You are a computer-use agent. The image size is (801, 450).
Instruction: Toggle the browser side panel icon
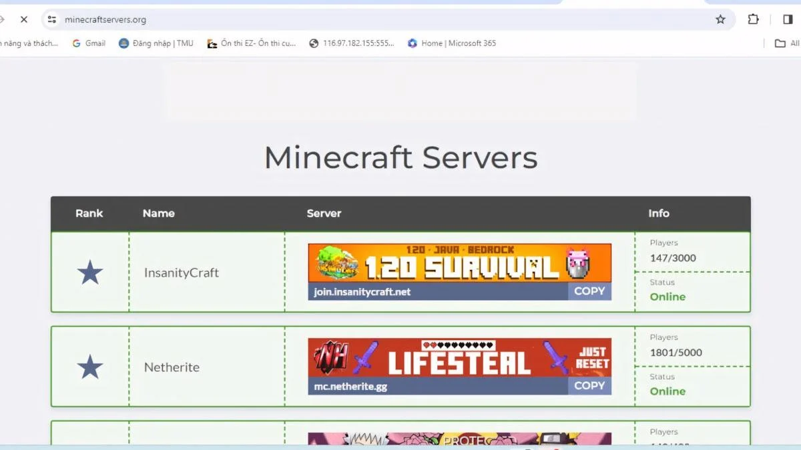[788, 19]
